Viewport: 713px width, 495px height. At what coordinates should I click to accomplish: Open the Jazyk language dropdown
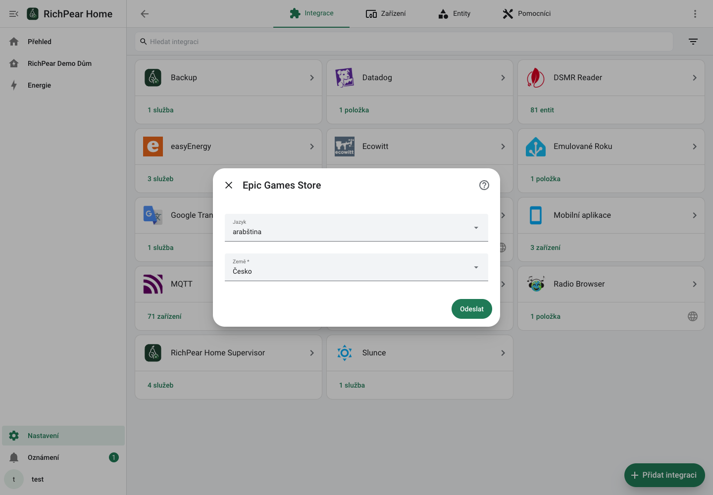click(x=356, y=228)
